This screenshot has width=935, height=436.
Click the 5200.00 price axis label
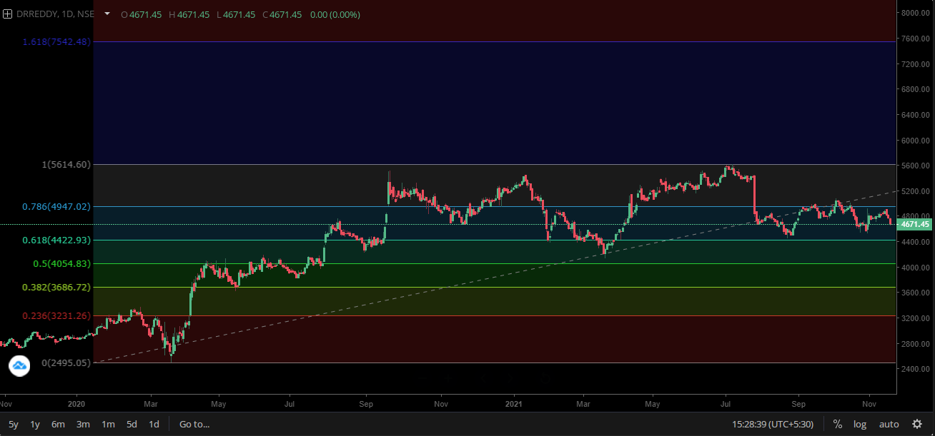click(915, 191)
